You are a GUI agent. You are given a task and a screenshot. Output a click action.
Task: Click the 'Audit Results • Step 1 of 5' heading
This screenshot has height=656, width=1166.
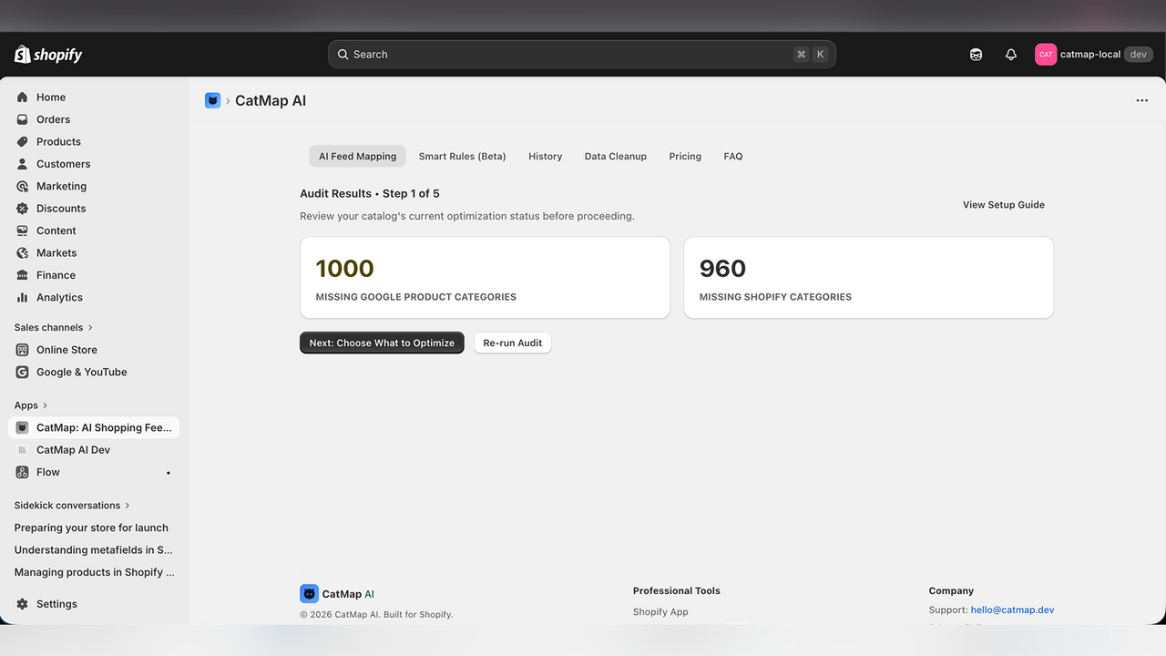[x=370, y=194]
